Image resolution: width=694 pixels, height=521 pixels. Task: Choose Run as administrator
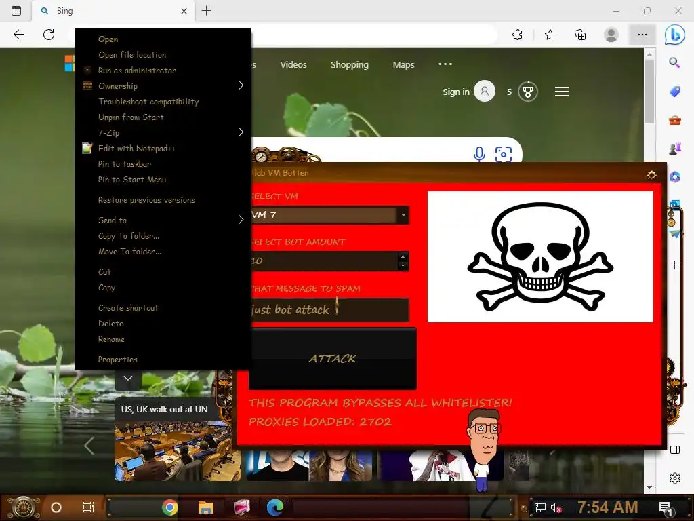pos(163,70)
